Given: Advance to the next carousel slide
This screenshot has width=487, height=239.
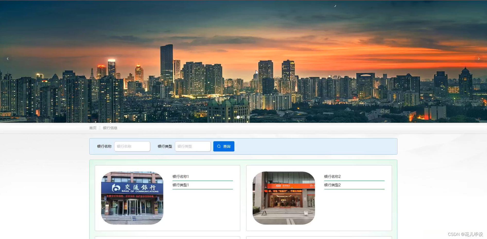Looking at the screenshot, I should [479, 58].
